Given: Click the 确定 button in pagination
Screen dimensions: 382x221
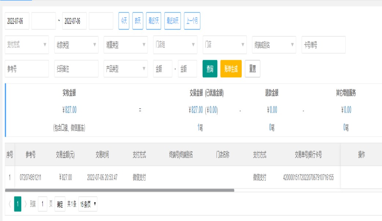Looking at the screenshot, I should point(60,204).
